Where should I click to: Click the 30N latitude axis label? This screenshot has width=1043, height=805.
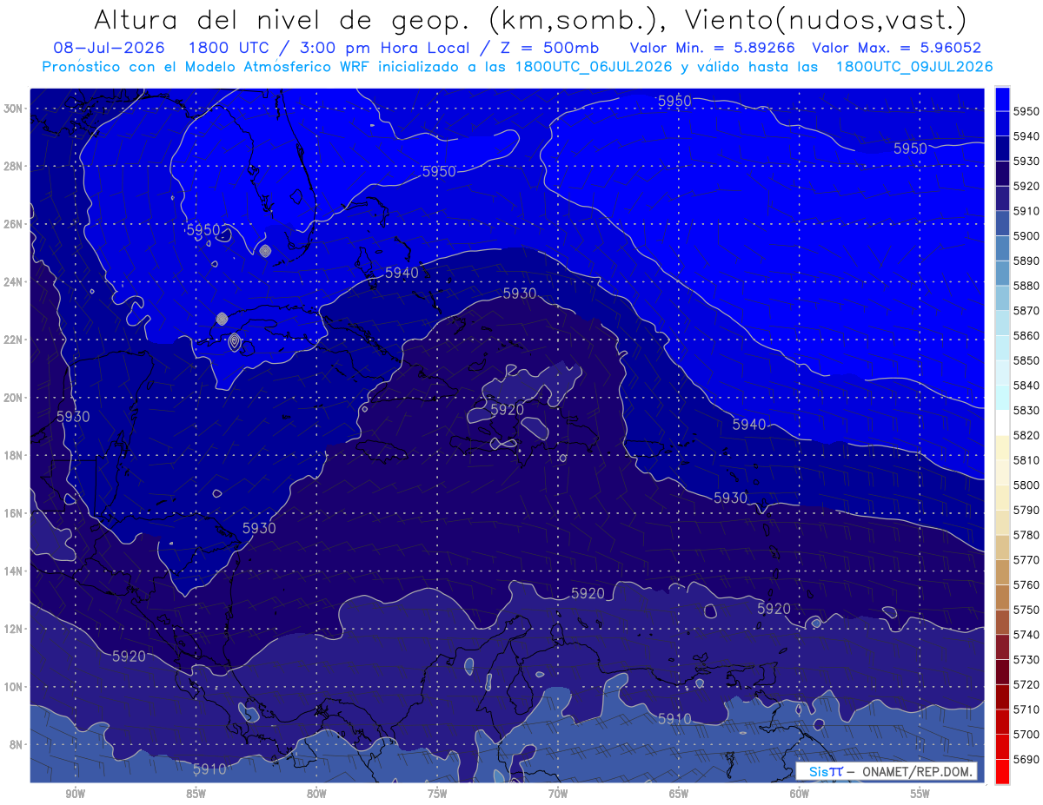coord(15,109)
